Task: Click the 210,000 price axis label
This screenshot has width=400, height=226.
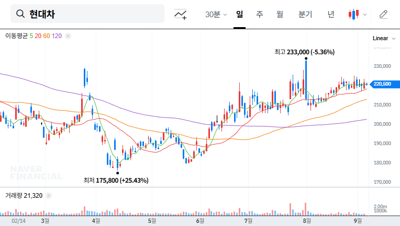Action: click(382, 105)
